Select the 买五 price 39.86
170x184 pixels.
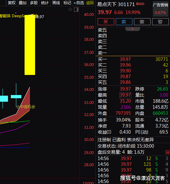coord(125,82)
